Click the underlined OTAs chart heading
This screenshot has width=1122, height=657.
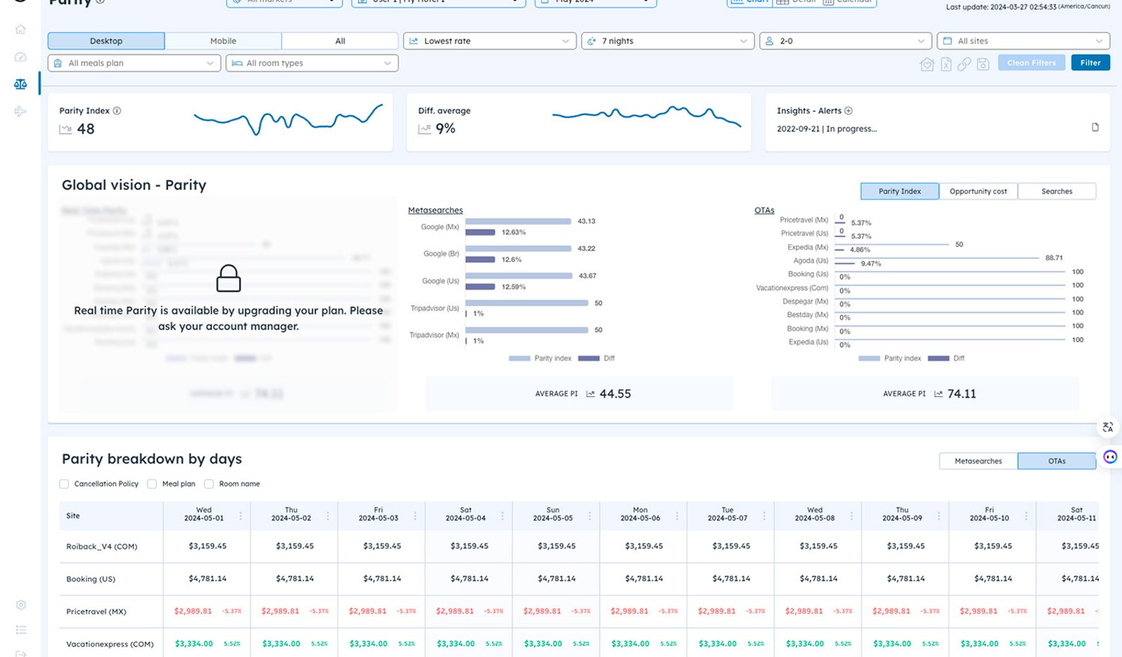pos(764,210)
